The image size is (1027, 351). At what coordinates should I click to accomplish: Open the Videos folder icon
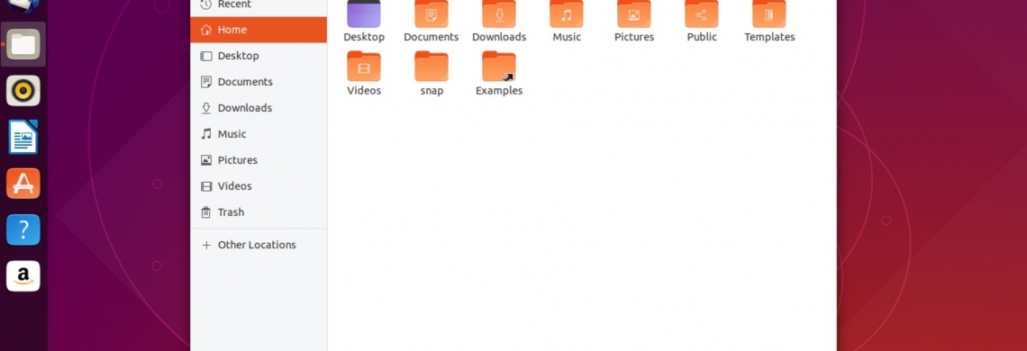pyautogui.click(x=364, y=66)
